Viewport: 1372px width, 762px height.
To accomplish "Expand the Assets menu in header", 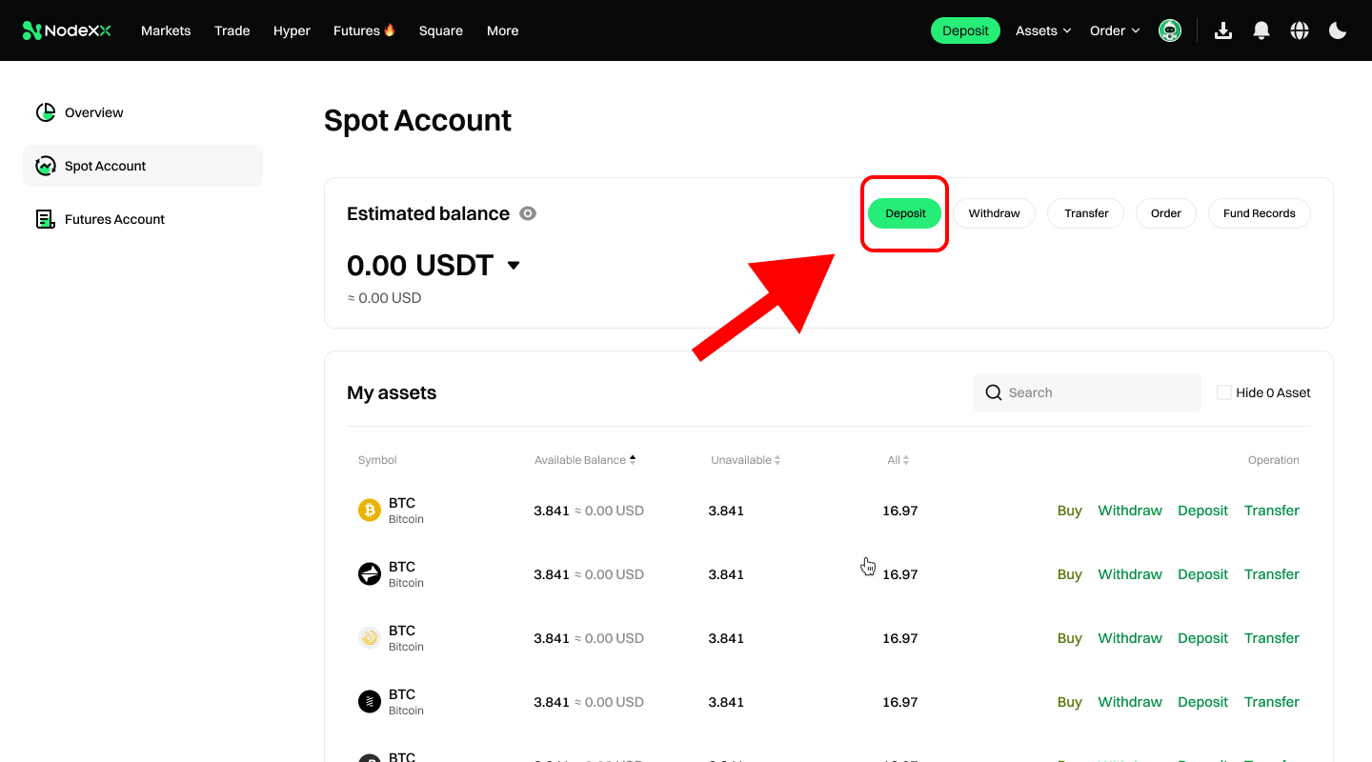I will 1043,30.
